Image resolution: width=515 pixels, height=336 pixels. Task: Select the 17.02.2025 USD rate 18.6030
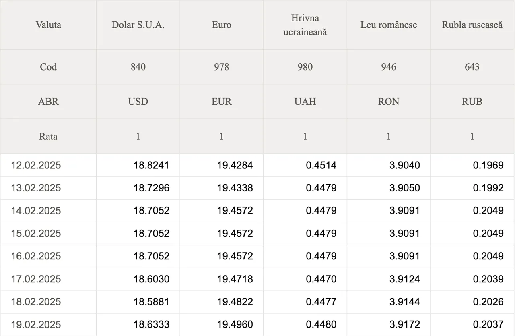[x=151, y=279]
